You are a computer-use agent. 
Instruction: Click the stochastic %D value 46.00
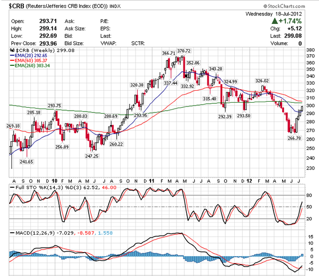coord(109,187)
